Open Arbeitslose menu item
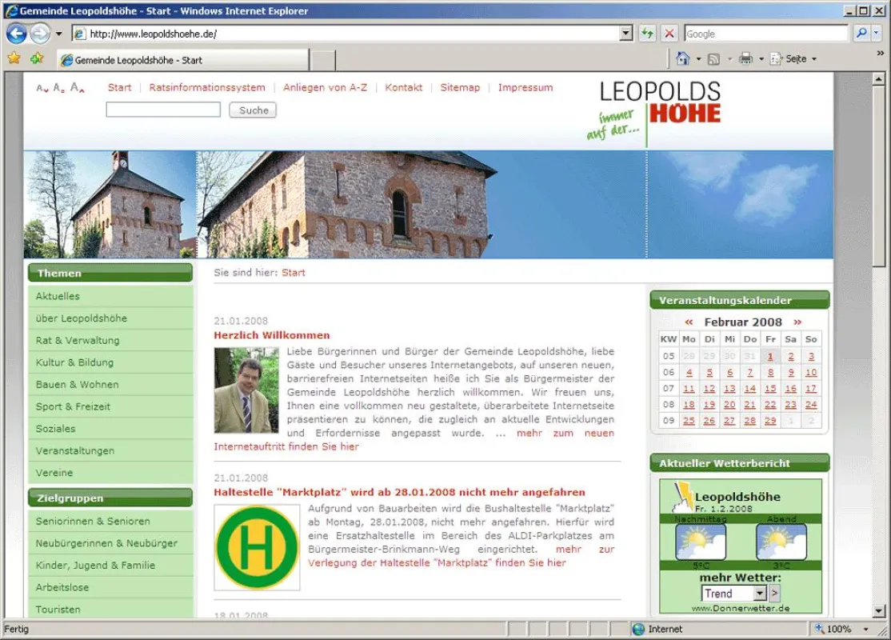This screenshot has width=891, height=640. [x=110, y=588]
